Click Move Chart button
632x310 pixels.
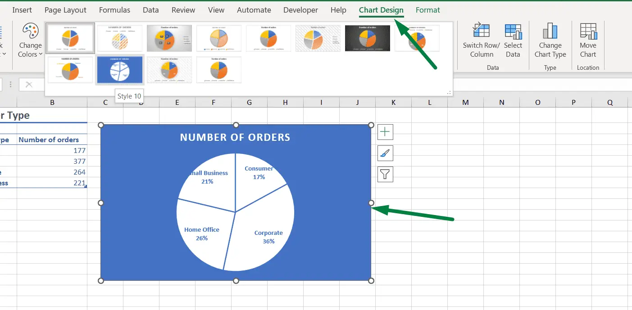click(588, 41)
